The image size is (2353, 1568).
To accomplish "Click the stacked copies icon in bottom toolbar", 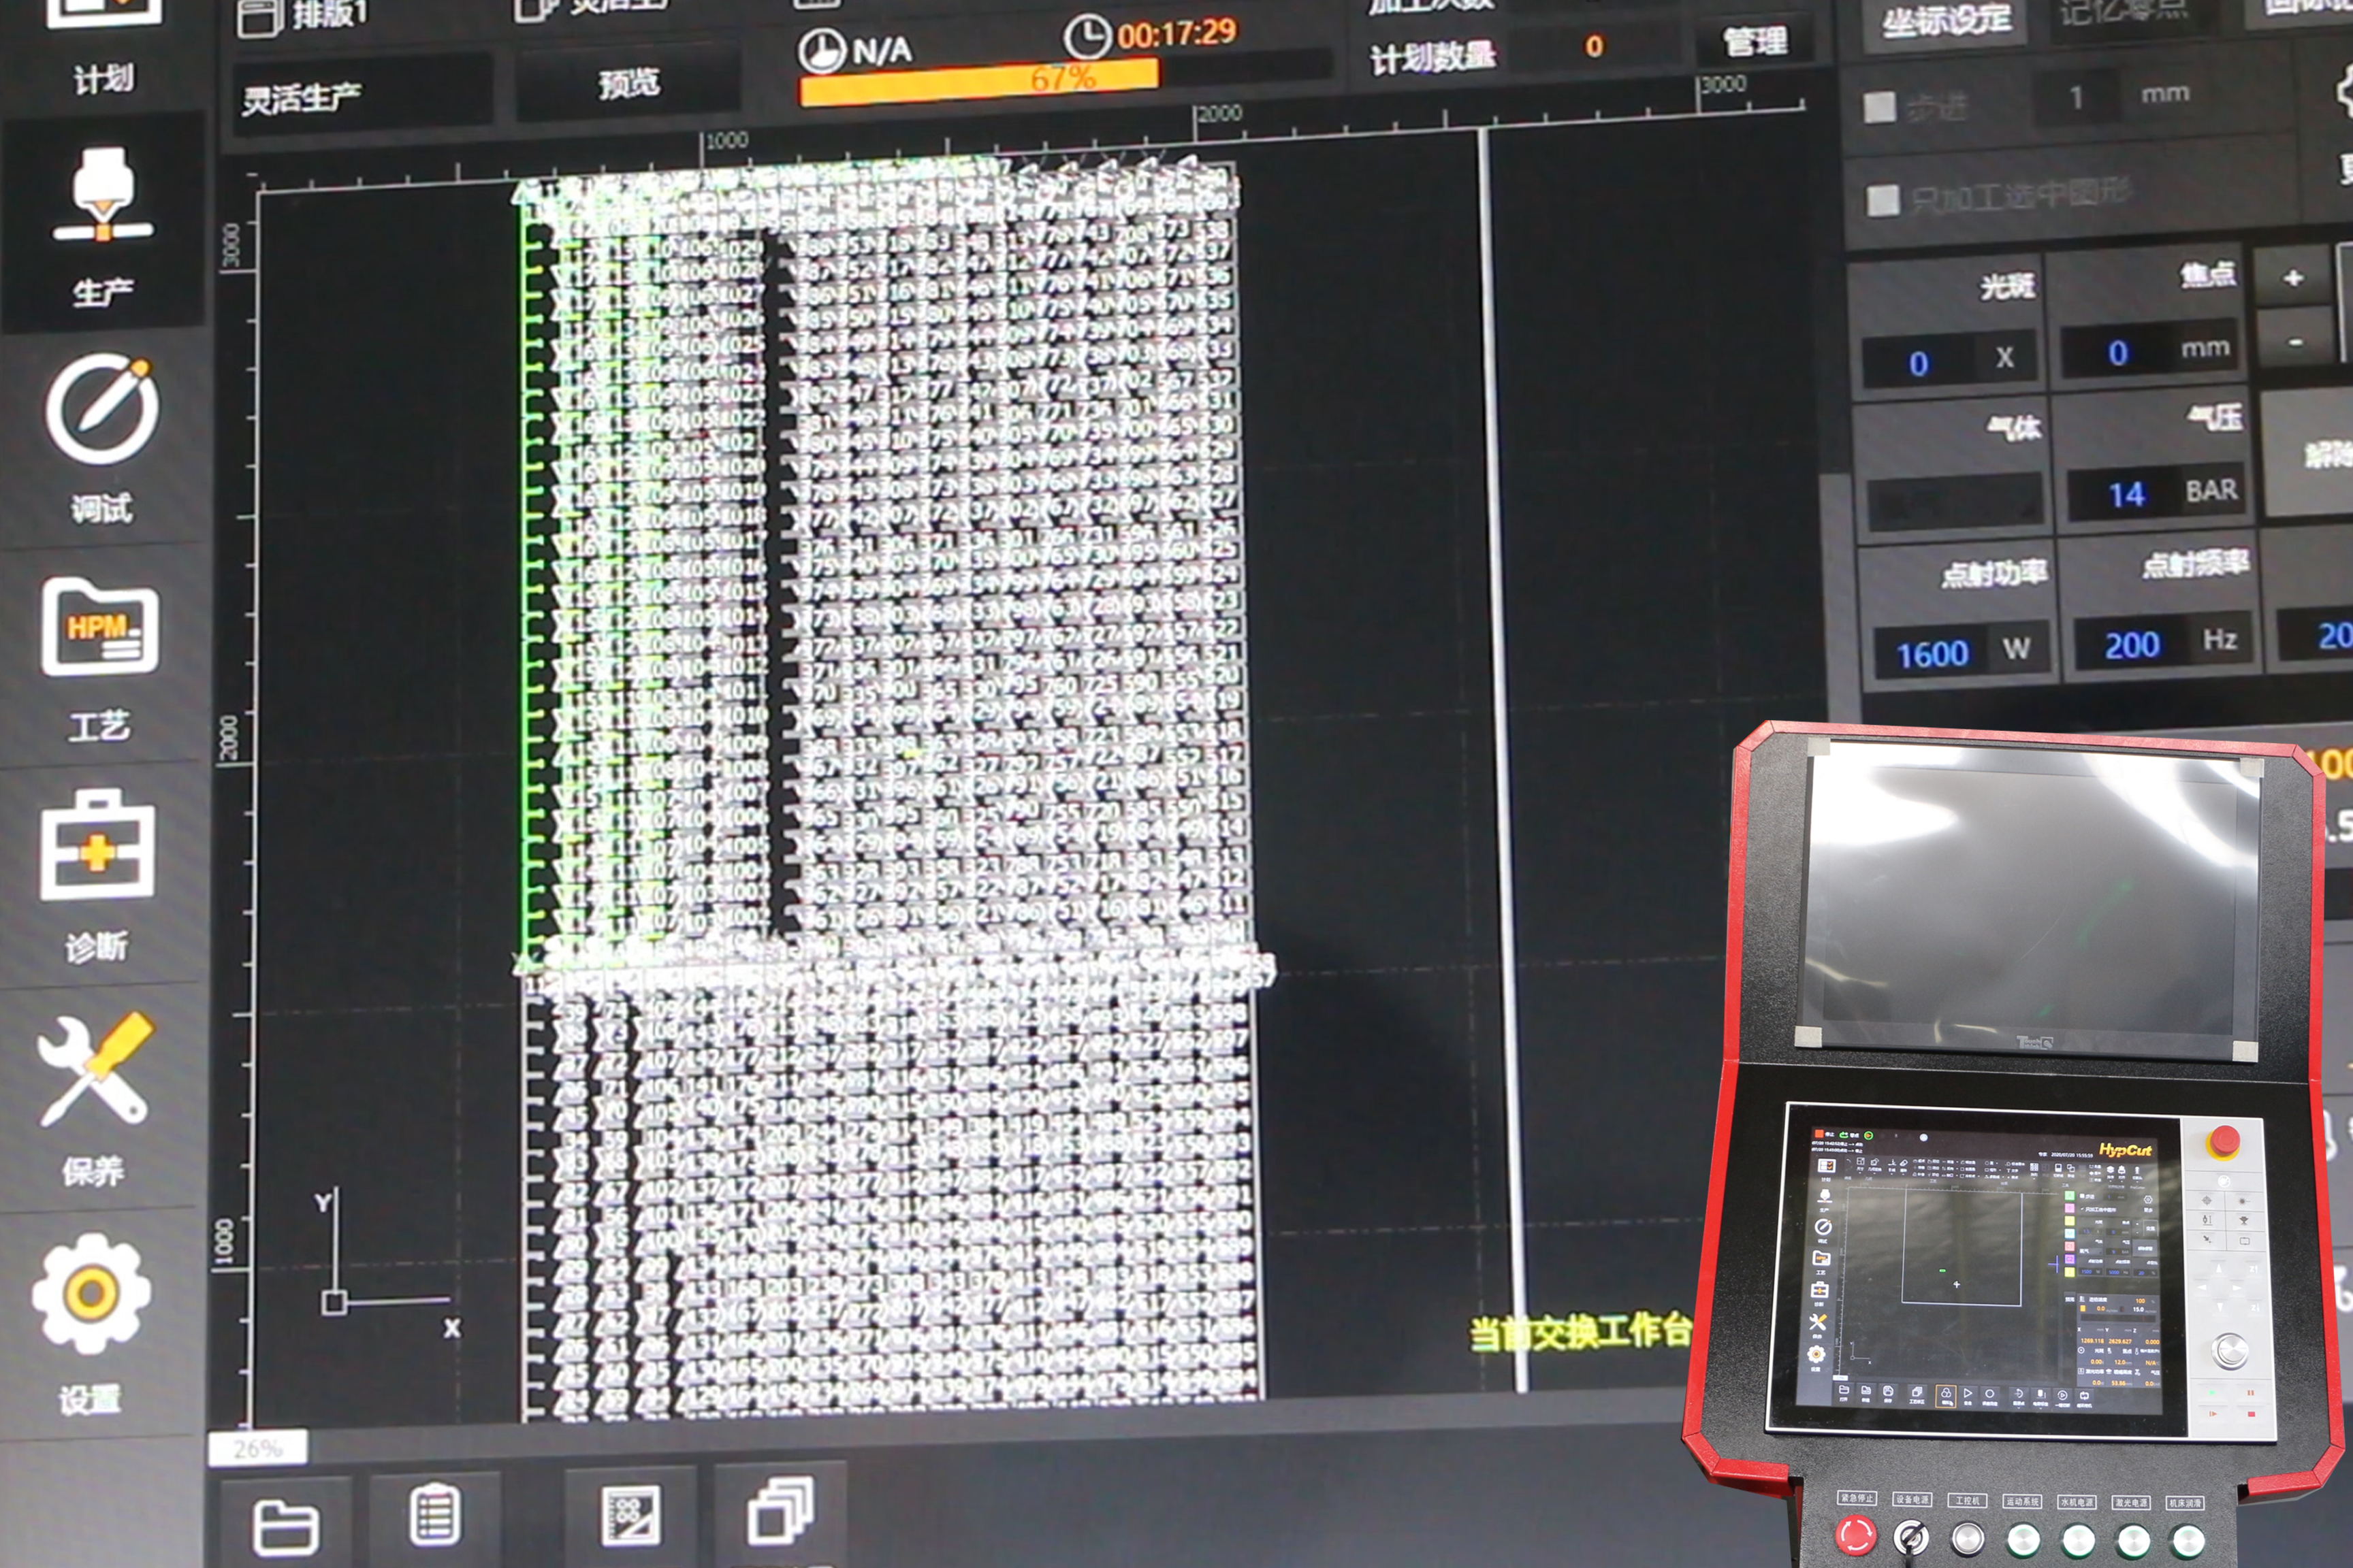I will pyautogui.click(x=780, y=1510).
